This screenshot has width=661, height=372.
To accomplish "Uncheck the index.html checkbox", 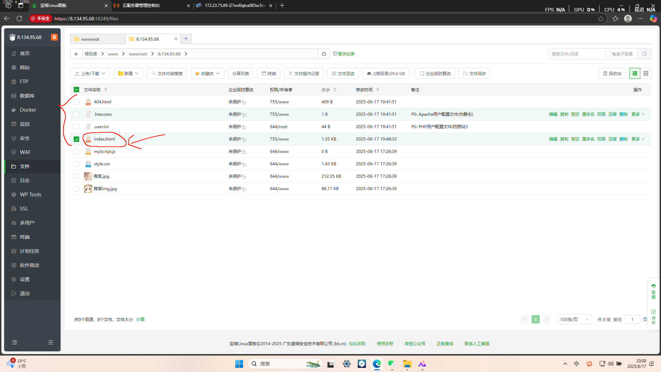I will tap(76, 139).
